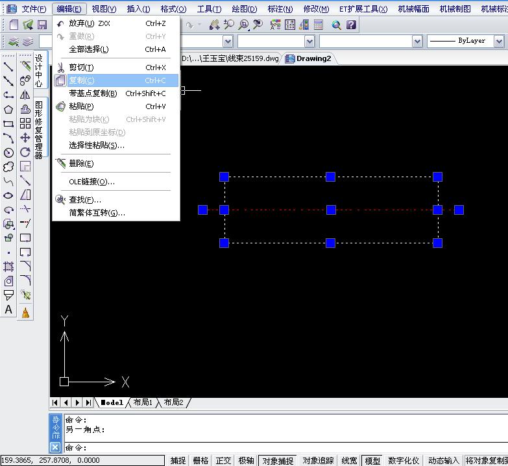The width and height of the screenshot is (508, 466).
Task: Select the Polyline tool
Action: click(x=8, y=95)
